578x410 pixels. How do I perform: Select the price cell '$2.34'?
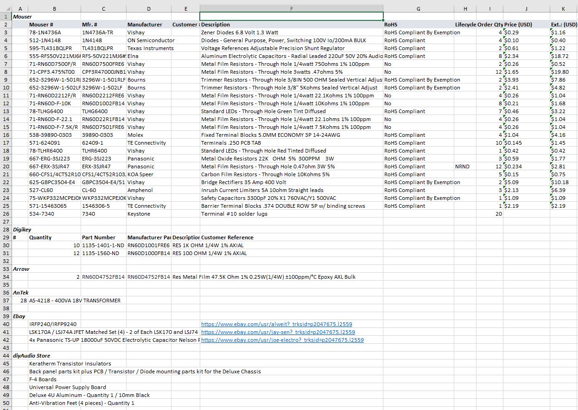[x=527, y=56]
